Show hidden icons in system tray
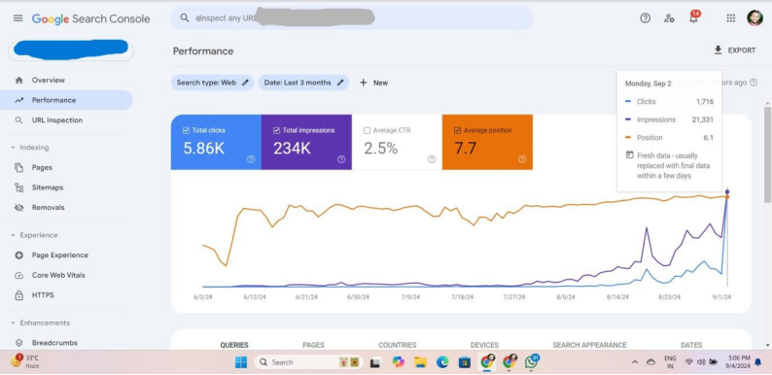This screenshot has width=772, height=375. 635,362
